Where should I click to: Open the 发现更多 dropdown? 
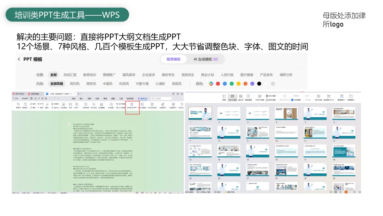tap(173, 106)
